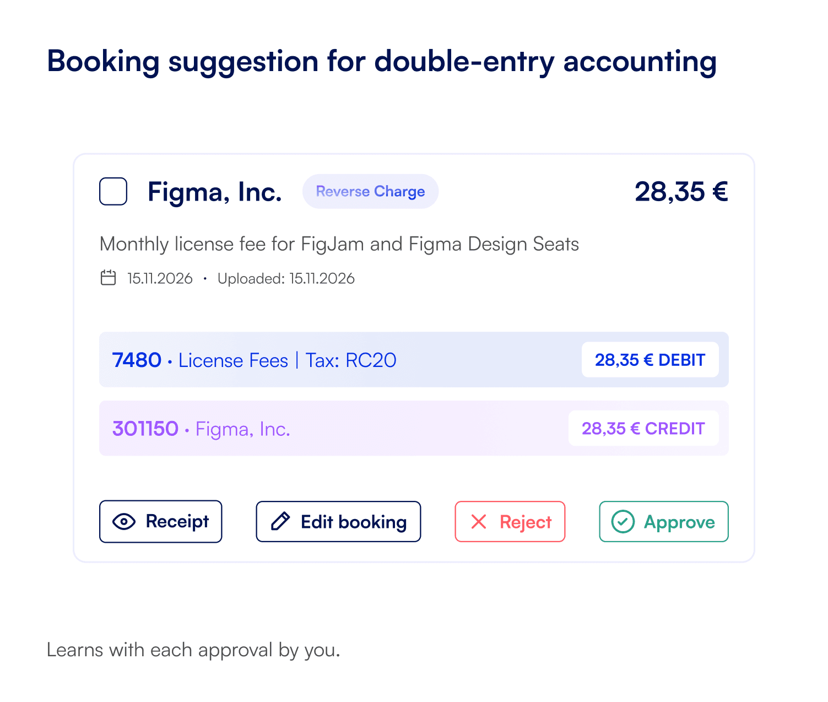Click the calendar icon next to 15.11.2026
Screen dimensions: 828x702
point(107,278)
